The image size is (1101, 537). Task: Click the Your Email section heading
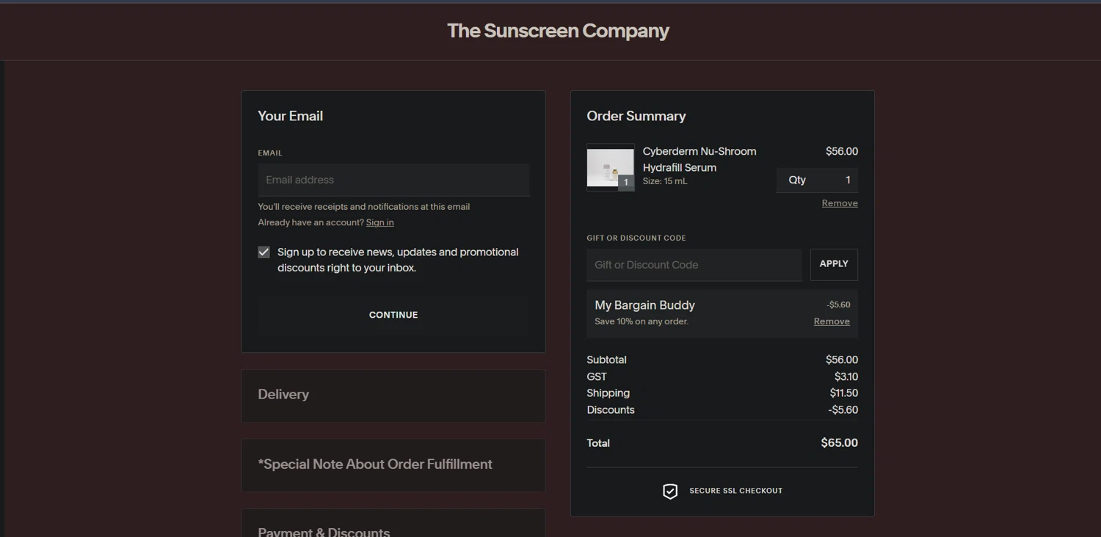pos(290,116)
